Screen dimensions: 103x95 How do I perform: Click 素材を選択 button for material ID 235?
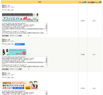[5, 69]
